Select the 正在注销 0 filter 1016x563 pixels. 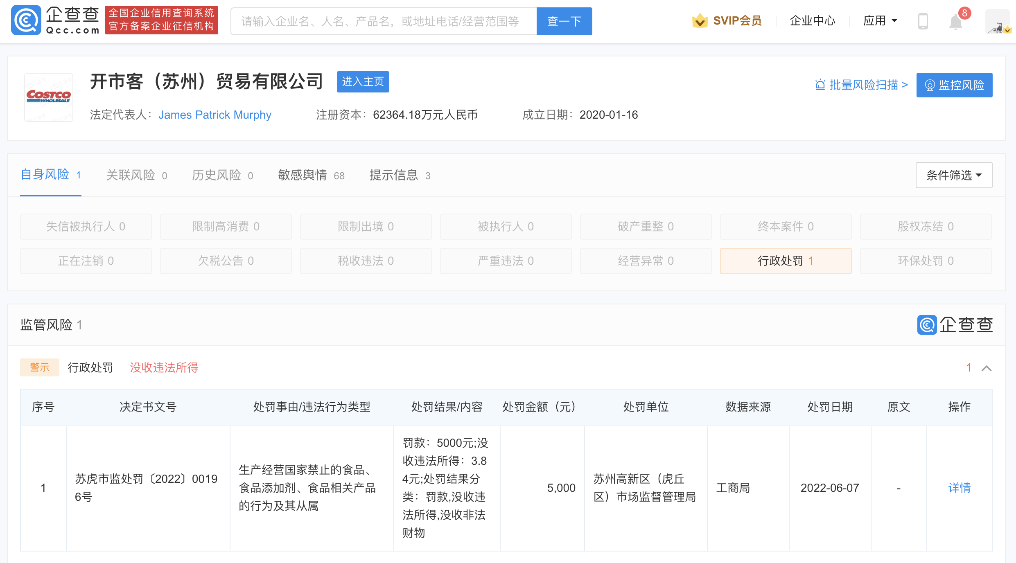click(86, 261)
